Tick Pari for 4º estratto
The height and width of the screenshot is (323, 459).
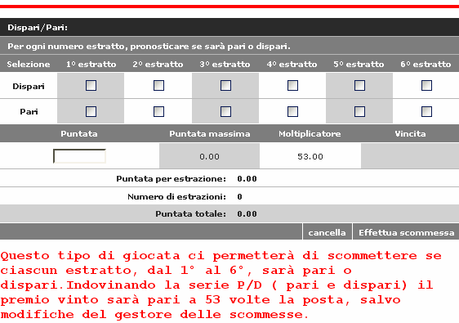coord(292,111)
